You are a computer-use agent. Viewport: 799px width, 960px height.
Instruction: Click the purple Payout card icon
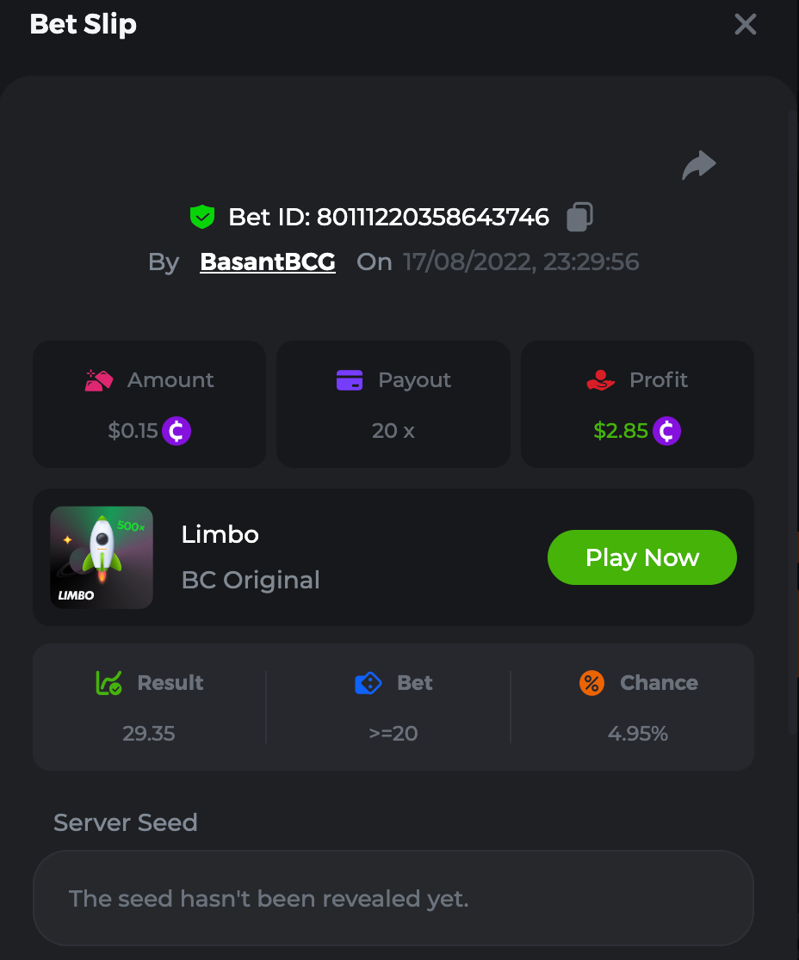tap(350, 379)
